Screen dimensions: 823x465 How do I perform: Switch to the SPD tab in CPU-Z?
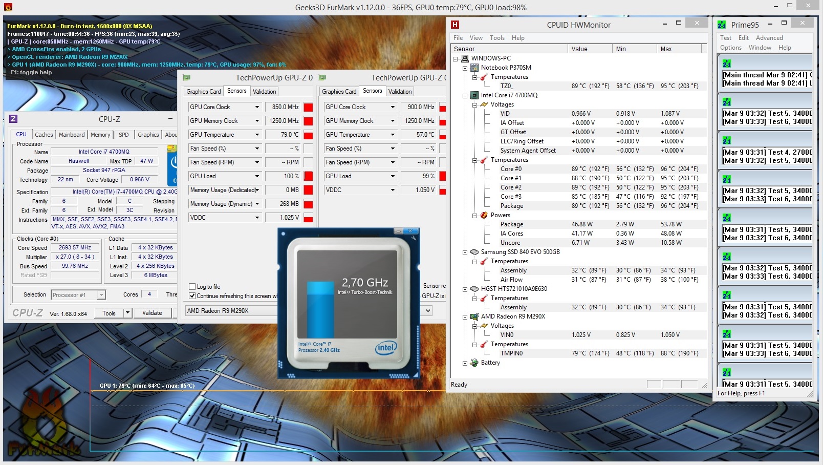(124, 135)
